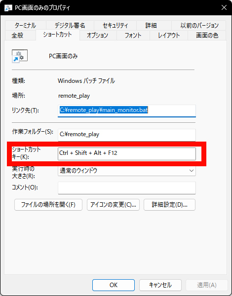Image resolution: width=232 pixels, height=296 pixels.
Task: Click the リンク先 target path field
Action: (127, 111)
